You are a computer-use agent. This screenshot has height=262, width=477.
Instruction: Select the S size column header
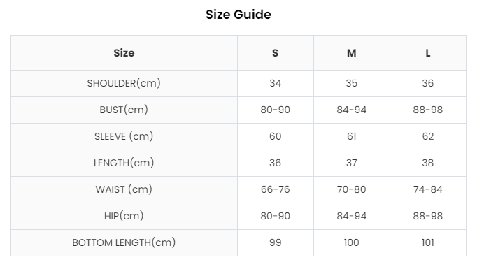276,53
